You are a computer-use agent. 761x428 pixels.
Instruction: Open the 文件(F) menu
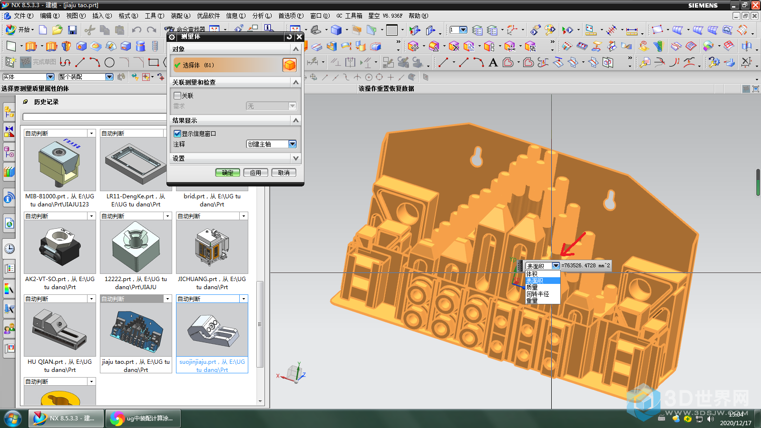click(x=23, y=16)
